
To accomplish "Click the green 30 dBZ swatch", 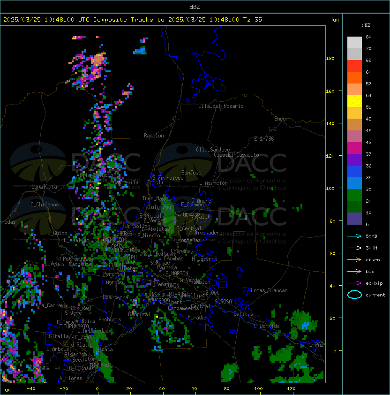I will pos(354,195).
